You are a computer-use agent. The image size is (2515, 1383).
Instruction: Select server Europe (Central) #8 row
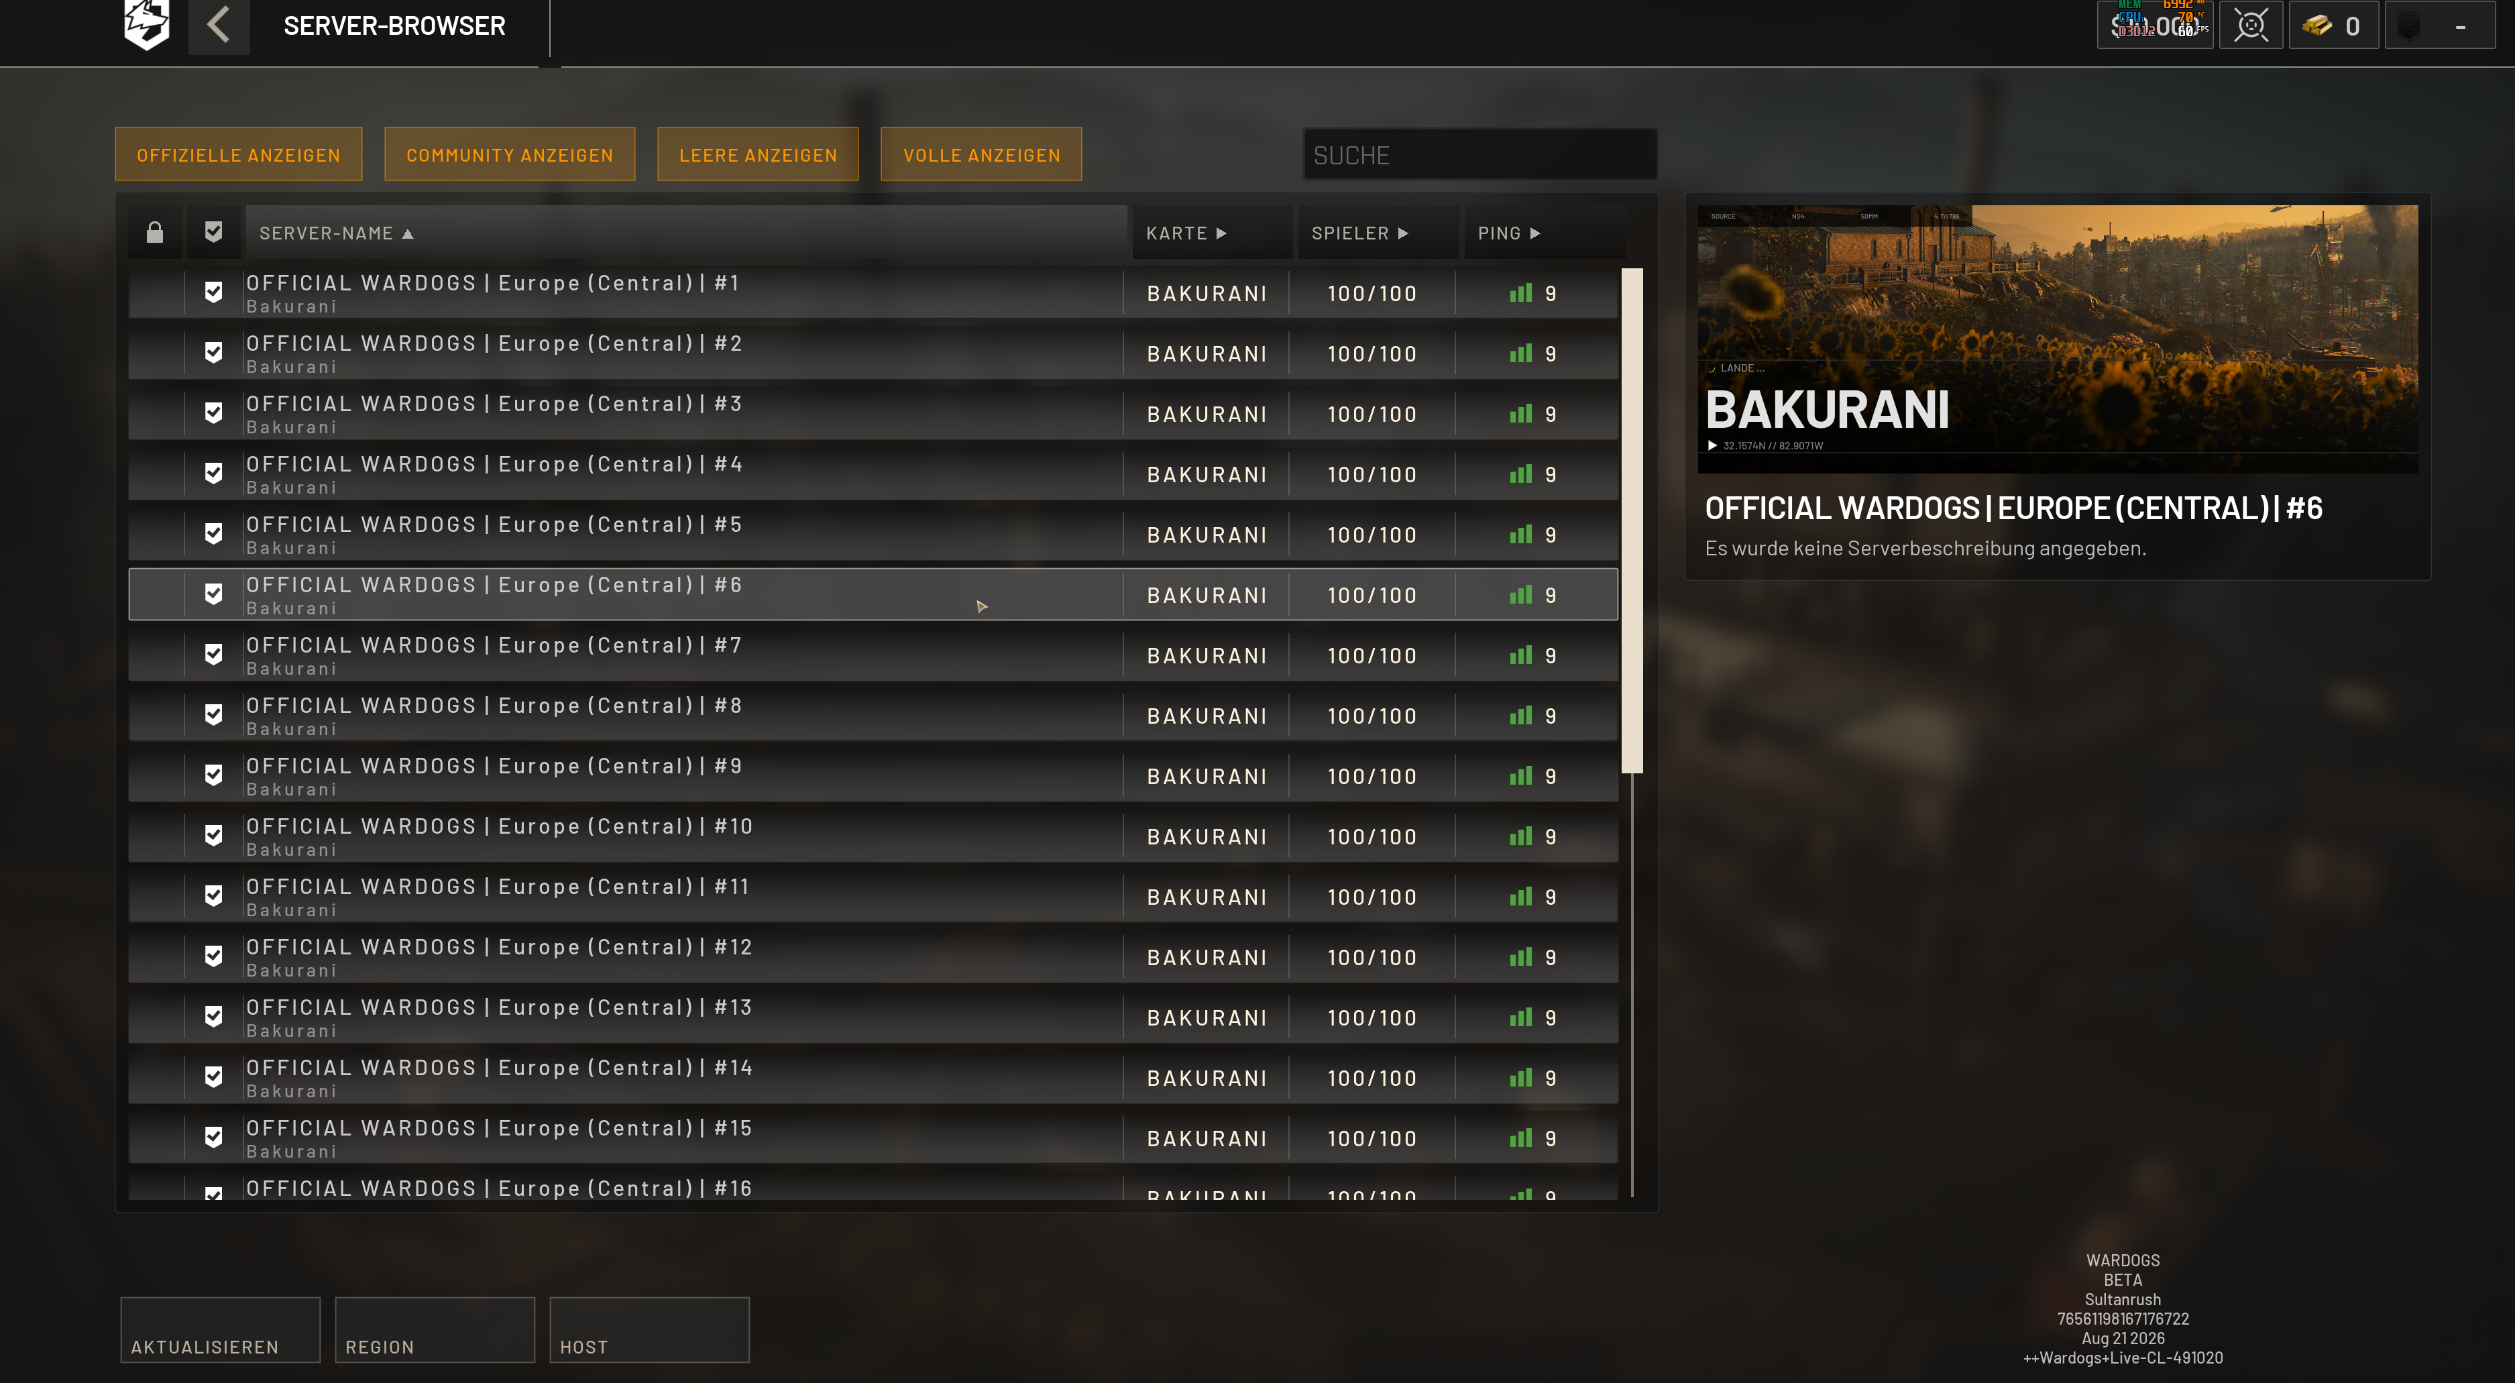point(873,715)
